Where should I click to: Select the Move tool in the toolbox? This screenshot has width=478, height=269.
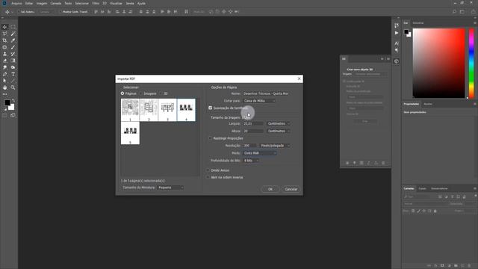(x=4, y=27)
